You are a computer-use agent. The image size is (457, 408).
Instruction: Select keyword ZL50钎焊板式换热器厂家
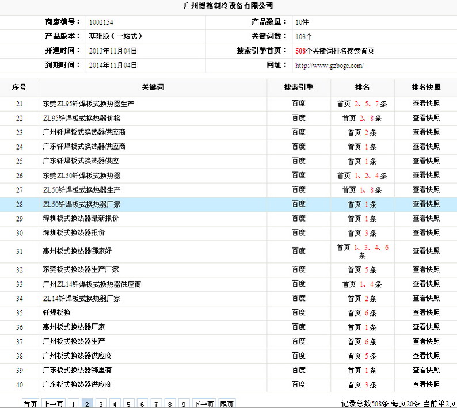point(82,204)
